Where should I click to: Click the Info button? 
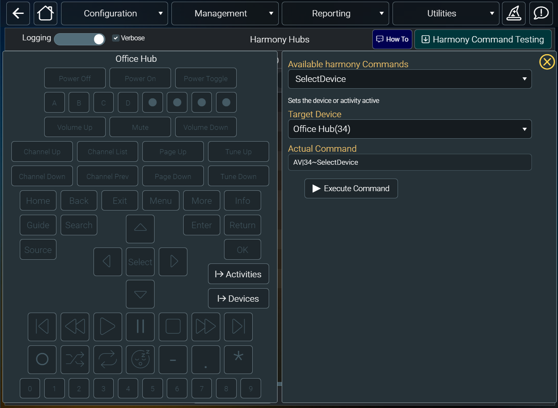click(243, 200)
